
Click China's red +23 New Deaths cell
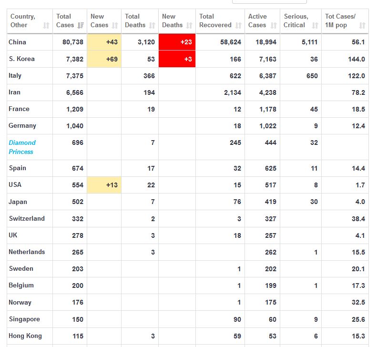coord(177,42)
